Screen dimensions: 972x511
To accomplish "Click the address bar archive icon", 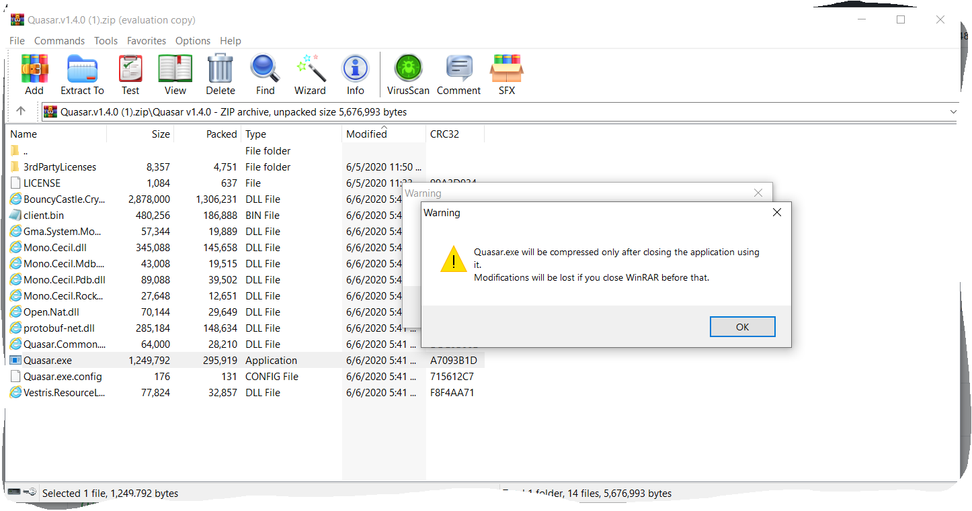I will click(x=50, y=111).
